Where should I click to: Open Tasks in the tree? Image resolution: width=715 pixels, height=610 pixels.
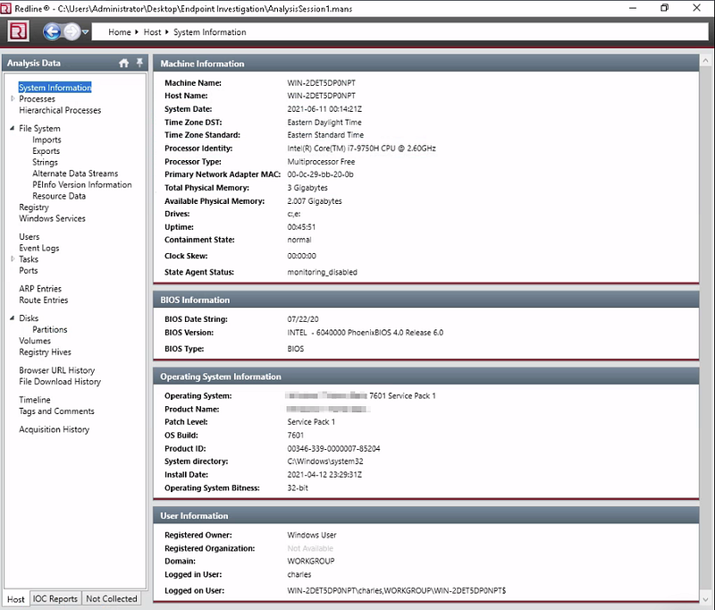coord(29,258)
